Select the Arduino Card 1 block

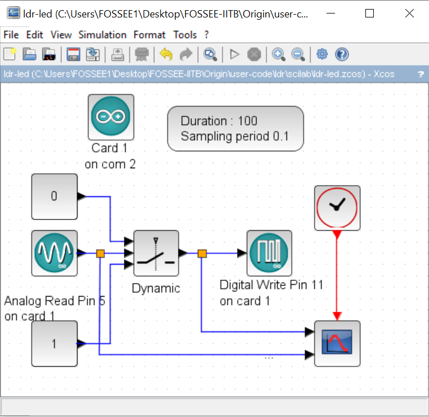tap(111, 117)
